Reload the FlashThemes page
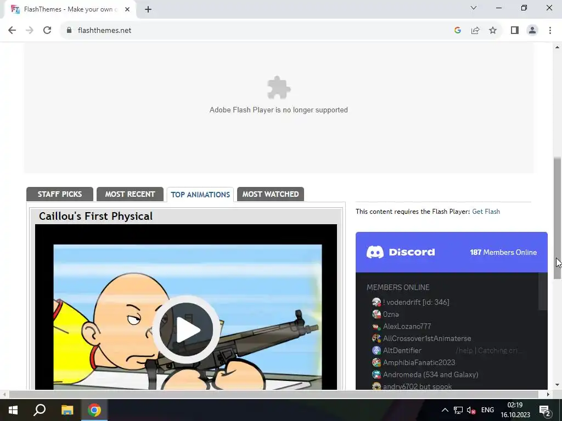This screenshot has height=421, width=562. click(47, 31)
